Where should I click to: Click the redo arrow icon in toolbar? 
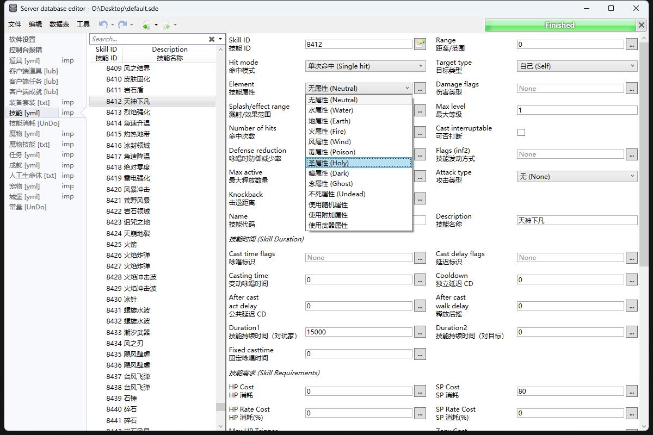[x=122, y=24]
